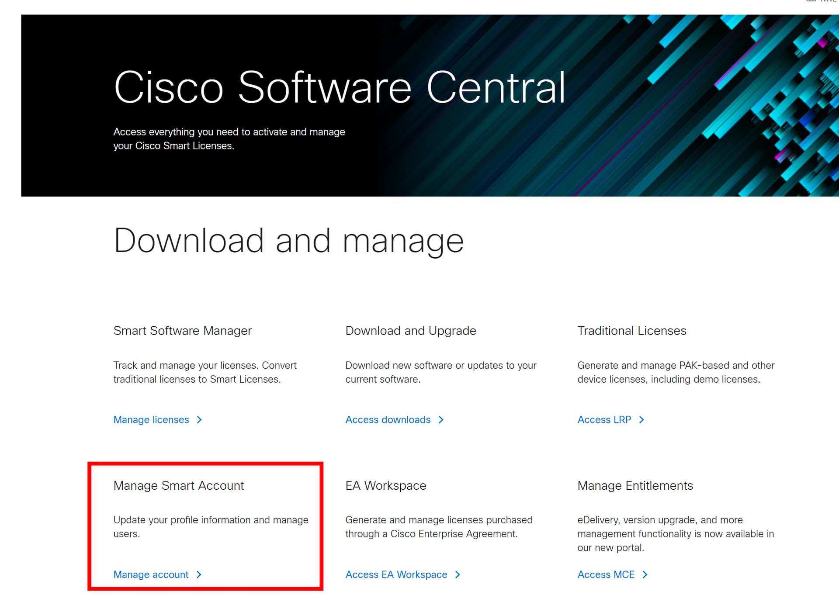
Task: Click the chevron beside Access downloads
Action: (x=441, y=419)
